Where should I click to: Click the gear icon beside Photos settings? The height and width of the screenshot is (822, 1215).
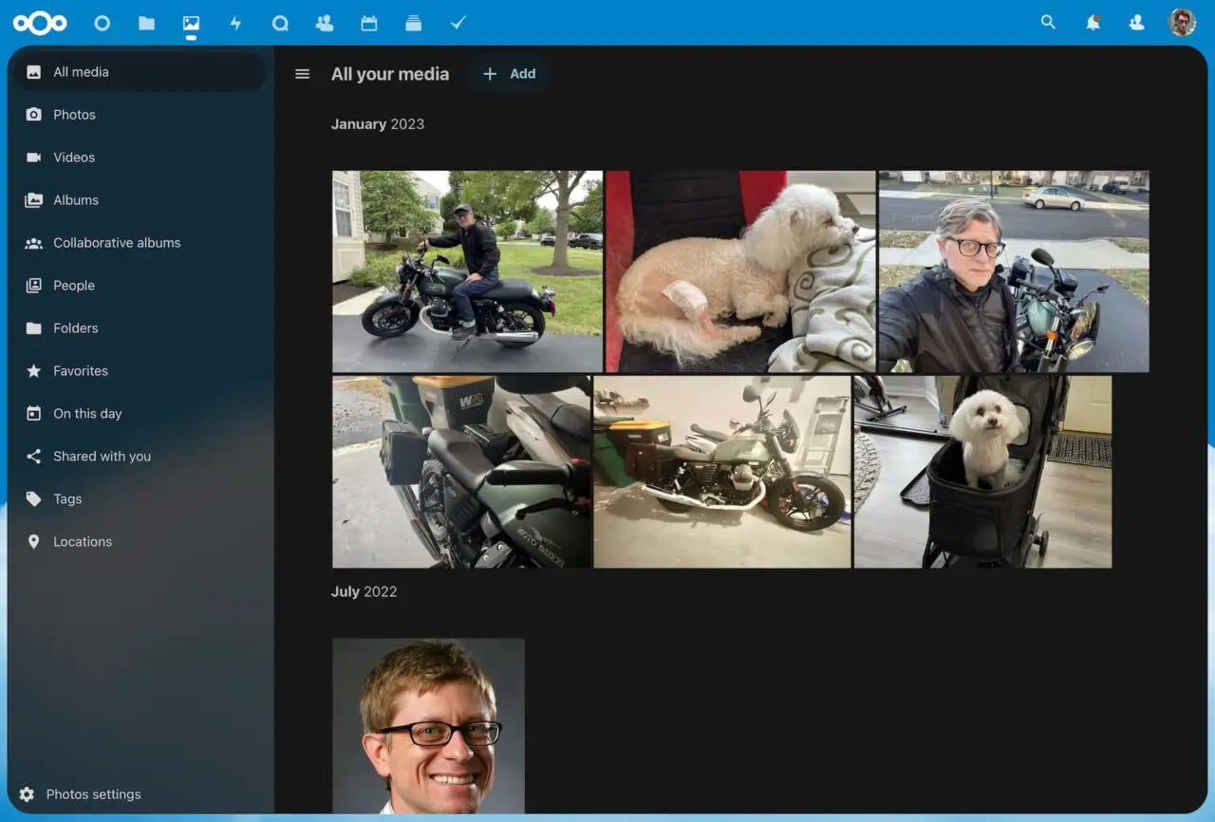pyautogui.click(x=27, y=794)
